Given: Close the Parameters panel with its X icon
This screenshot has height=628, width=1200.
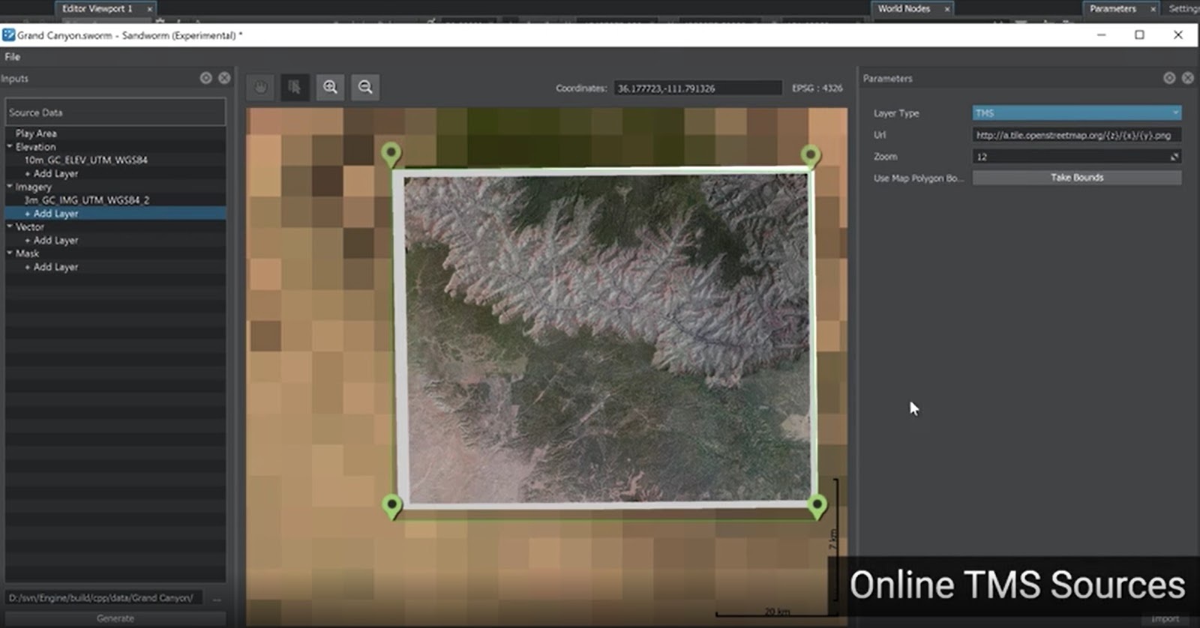Looking at the screenshot, I should (1188, 78).
